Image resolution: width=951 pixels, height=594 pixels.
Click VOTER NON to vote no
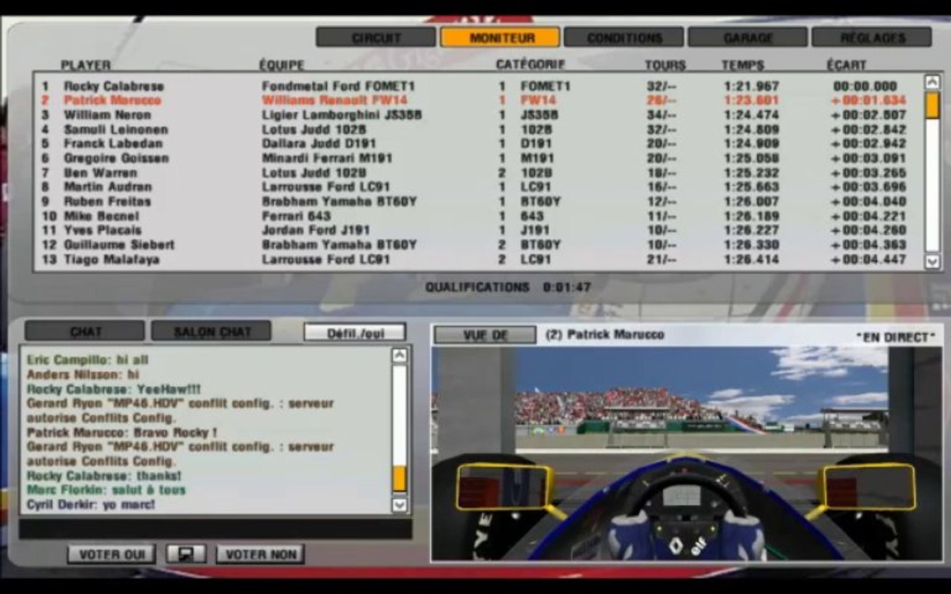(x=260, y=554)
